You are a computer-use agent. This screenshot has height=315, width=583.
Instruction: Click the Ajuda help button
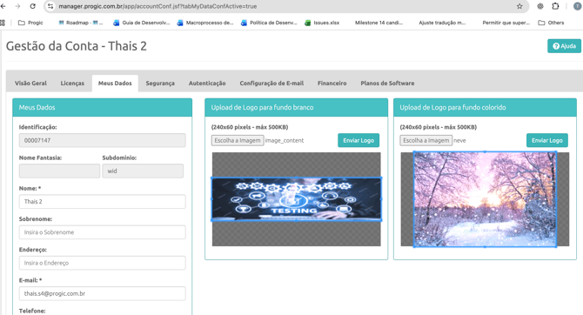564,46
